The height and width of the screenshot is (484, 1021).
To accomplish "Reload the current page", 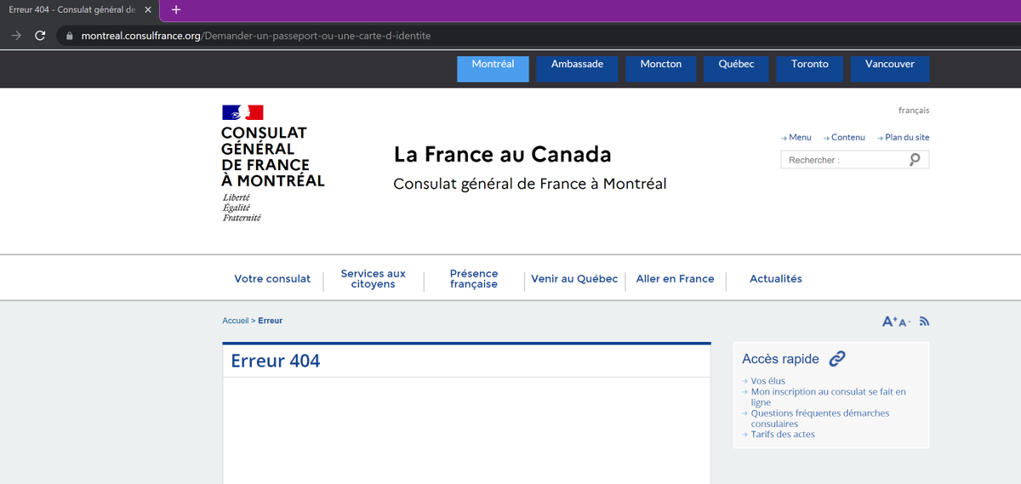I will click(x=40, y=36).
